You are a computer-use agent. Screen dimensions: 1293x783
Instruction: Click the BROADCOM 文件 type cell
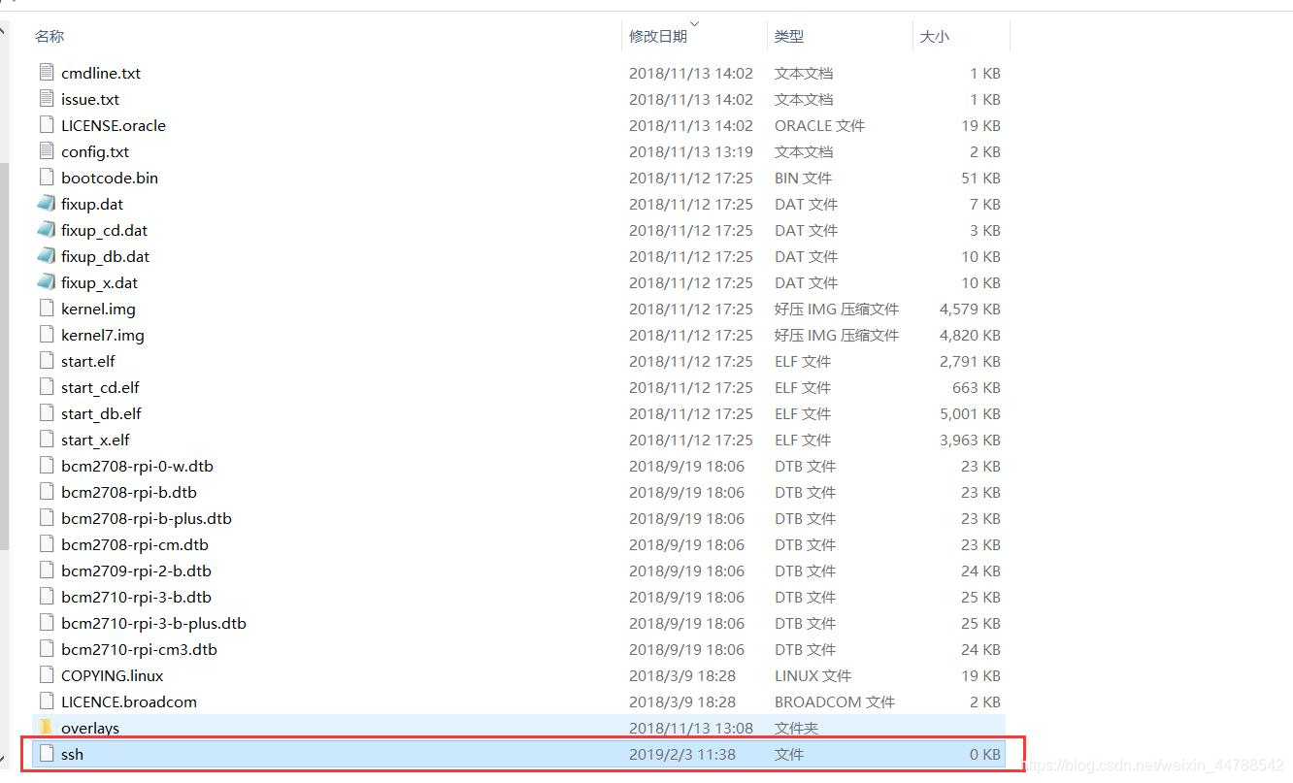point(835,701)
